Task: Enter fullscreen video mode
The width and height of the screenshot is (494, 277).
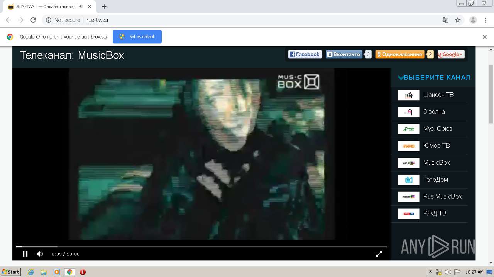Action: coord(379,254)
